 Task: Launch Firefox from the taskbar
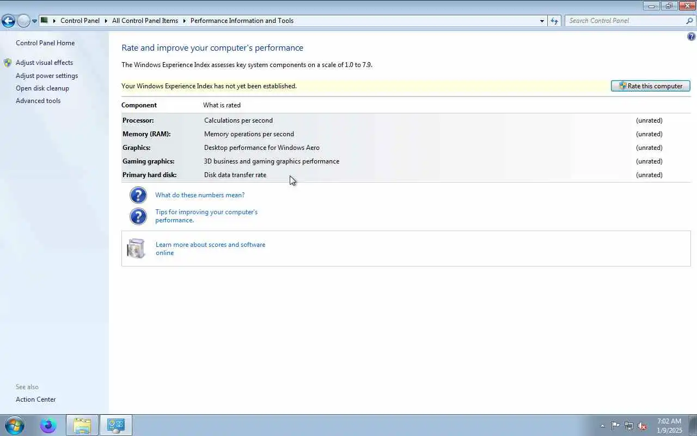[x=48, y=425]
